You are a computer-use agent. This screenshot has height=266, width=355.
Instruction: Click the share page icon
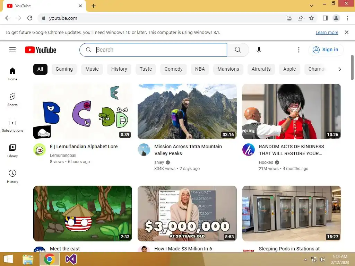pyautogui.click(x=300, y=18)
